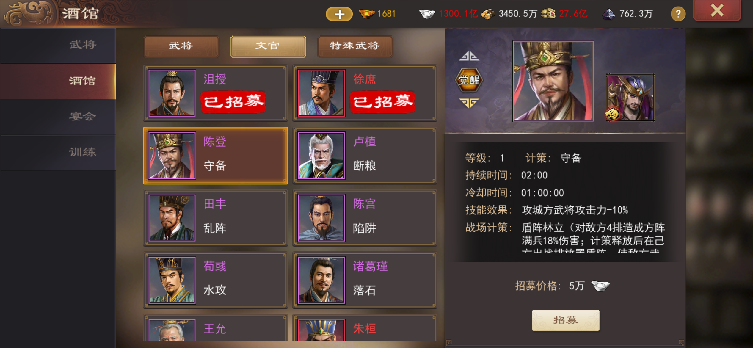Image resolution: width=753 pixels, height=348 pixels.
Task: Click the wood resource icon
Action: click(x=488, y=14)
